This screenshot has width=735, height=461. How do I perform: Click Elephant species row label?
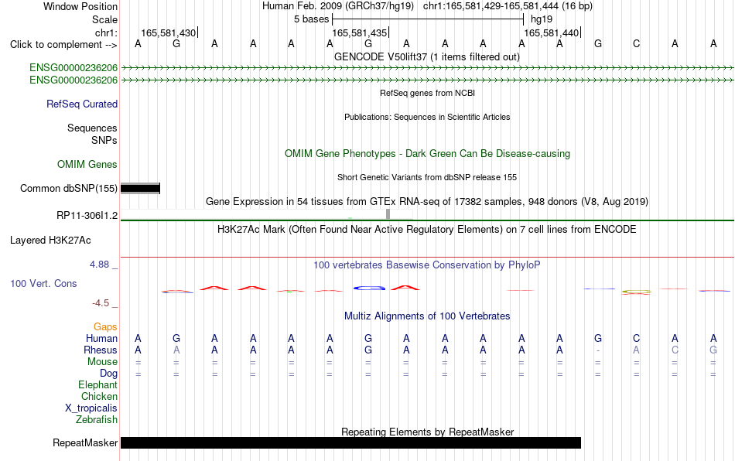[97, 384]
